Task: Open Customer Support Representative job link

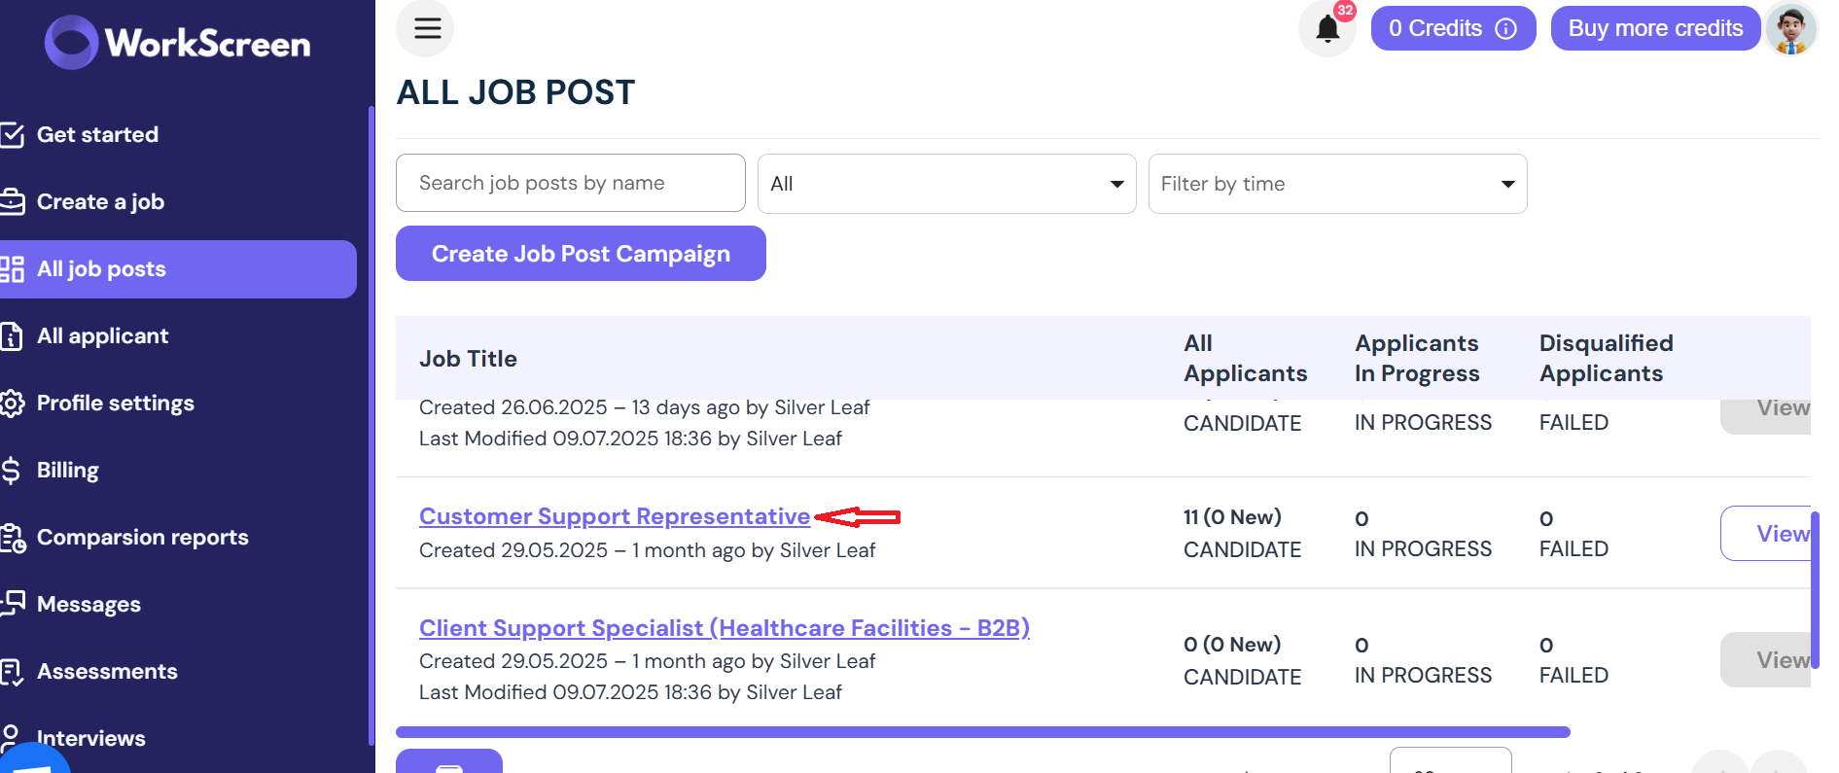Action: click(615, 516)
